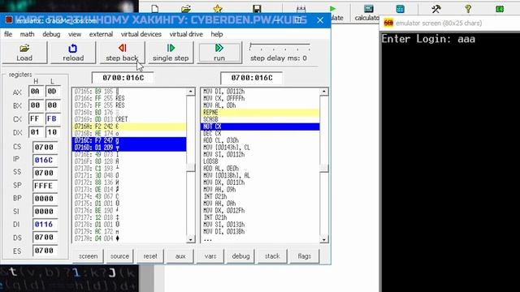Image resolution: width=520 pixels, height=292 pixels.
Task: Click the emulator screen window title bar
Action: (449, 24)
